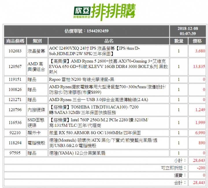Click the 數量 column header
This screenshot has height=188, width=208.
[x=179, y=41]
